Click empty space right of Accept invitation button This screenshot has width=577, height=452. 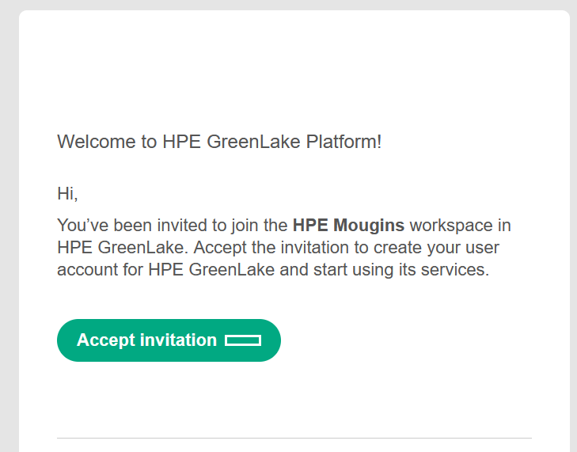click(x=404, y=340)
